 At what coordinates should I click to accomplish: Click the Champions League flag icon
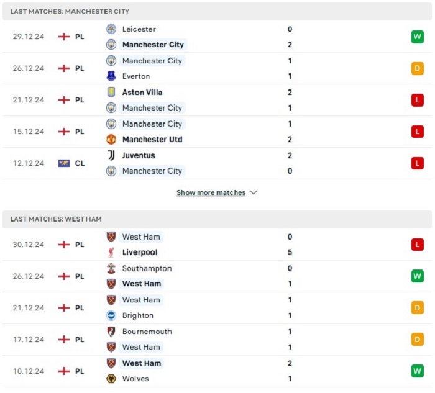click(x=64, y=163)
